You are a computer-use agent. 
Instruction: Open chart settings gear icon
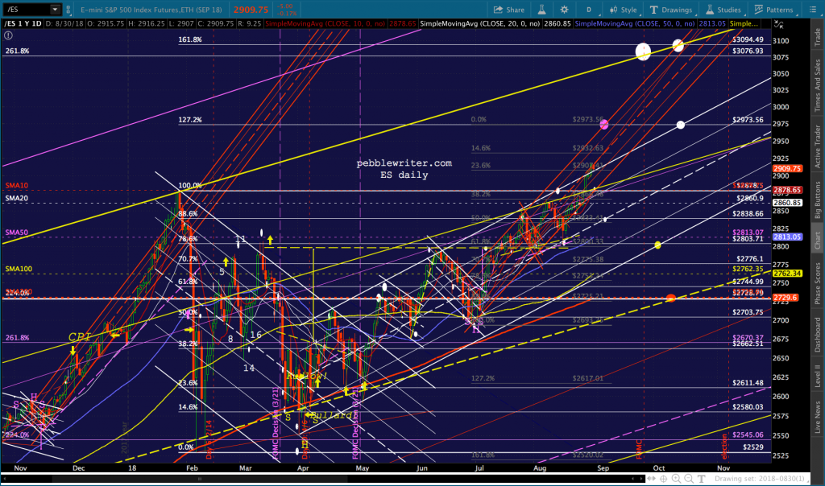(x=565, y=10)
